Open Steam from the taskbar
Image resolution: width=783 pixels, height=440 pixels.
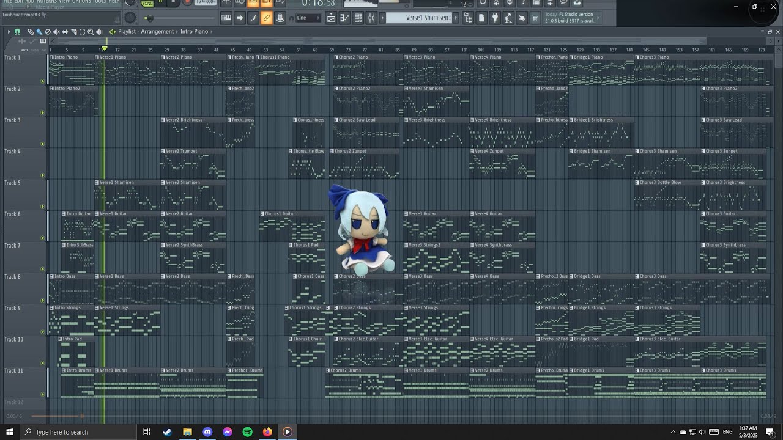(167, 431)
